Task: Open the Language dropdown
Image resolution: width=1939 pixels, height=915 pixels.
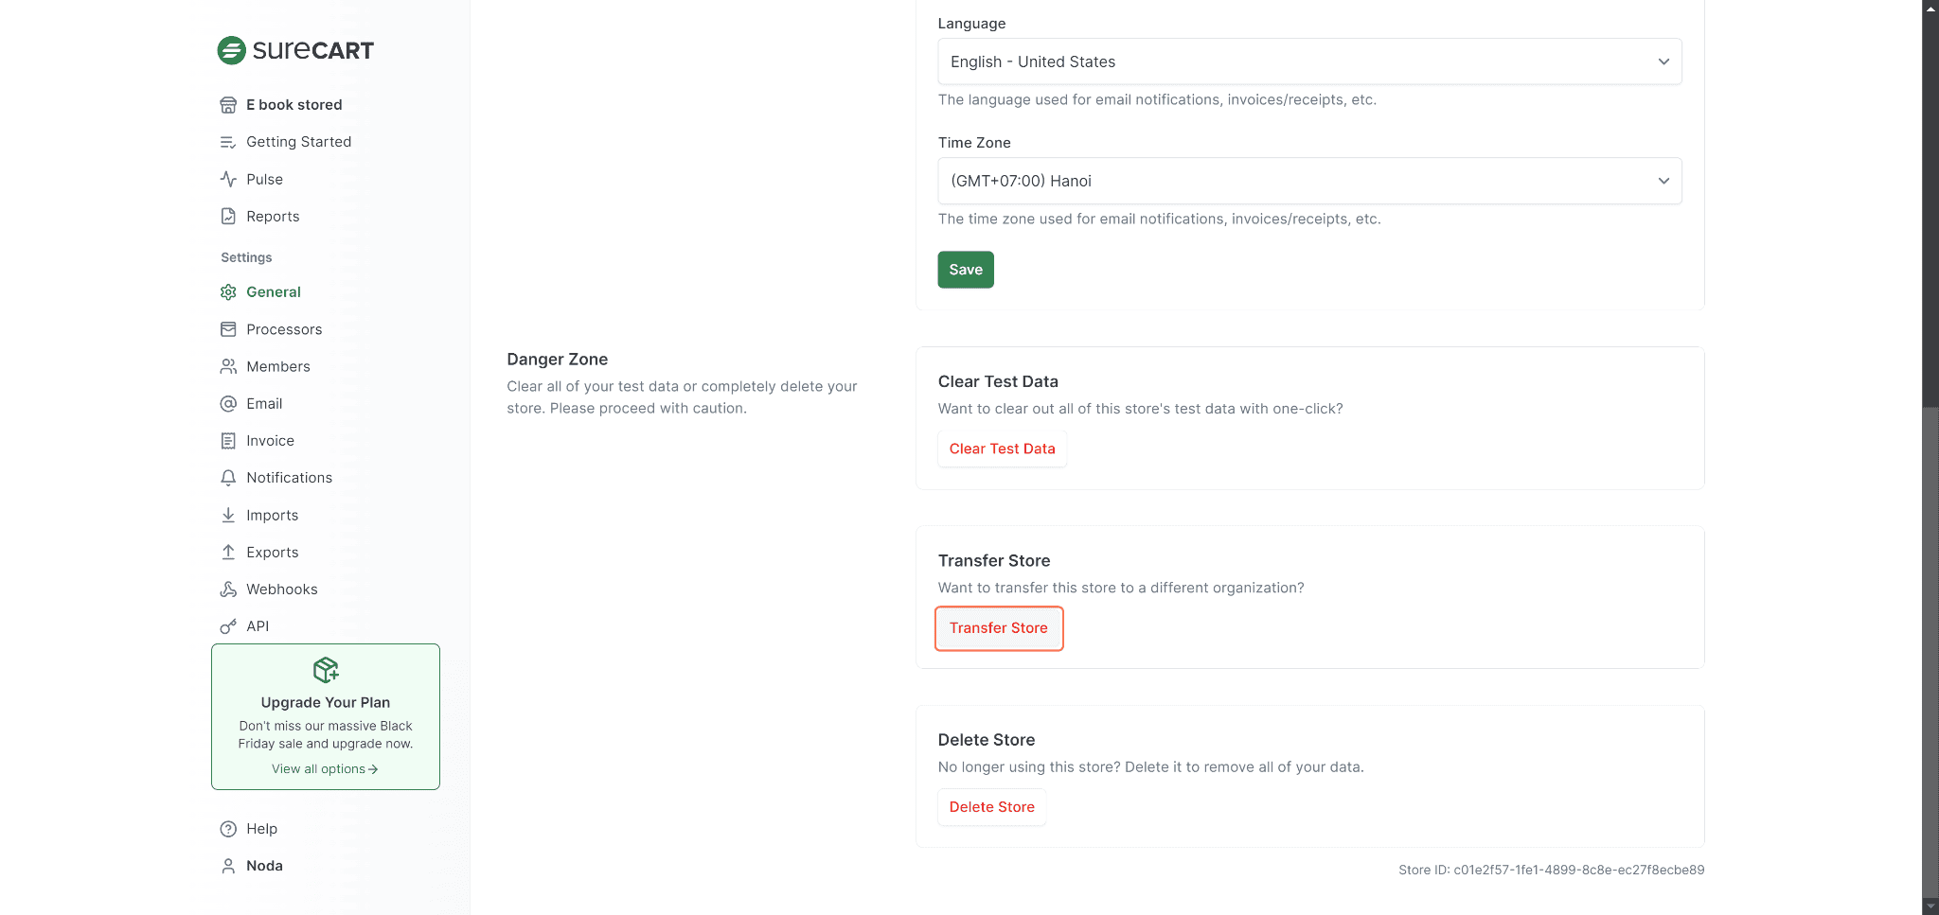Action: [x=1309, y=62]
